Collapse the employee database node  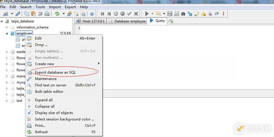(7, 33)
